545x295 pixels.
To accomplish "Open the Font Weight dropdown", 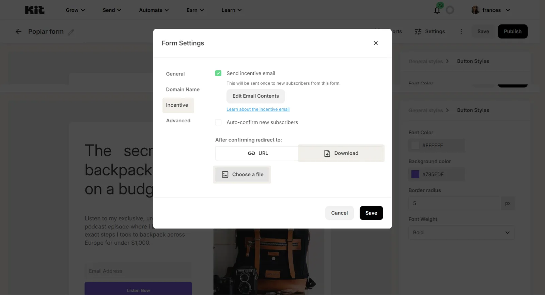I will (461, 232).
